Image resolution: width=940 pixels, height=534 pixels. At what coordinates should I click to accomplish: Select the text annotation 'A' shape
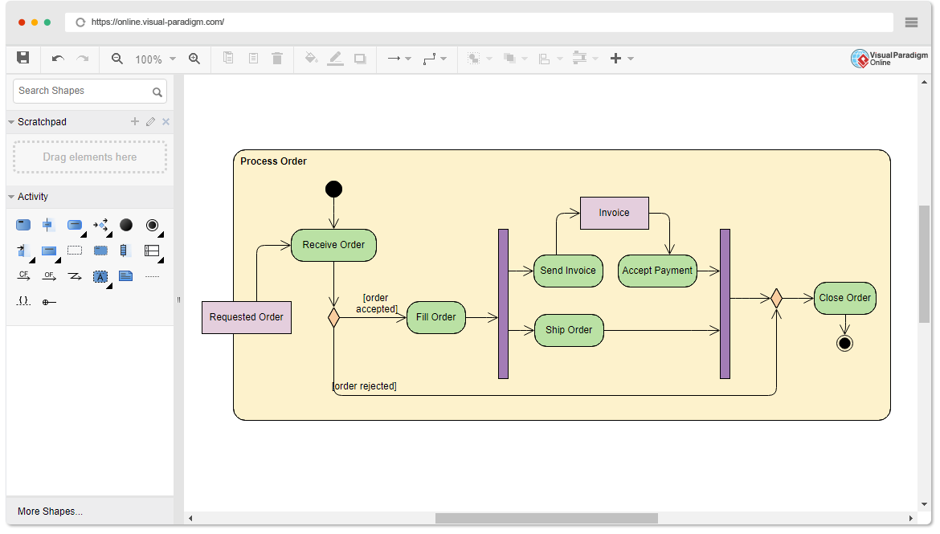(x=100, y=276)
